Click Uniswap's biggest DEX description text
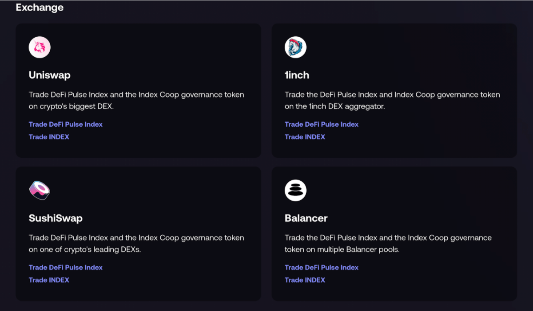 click(x=136, y=101)
